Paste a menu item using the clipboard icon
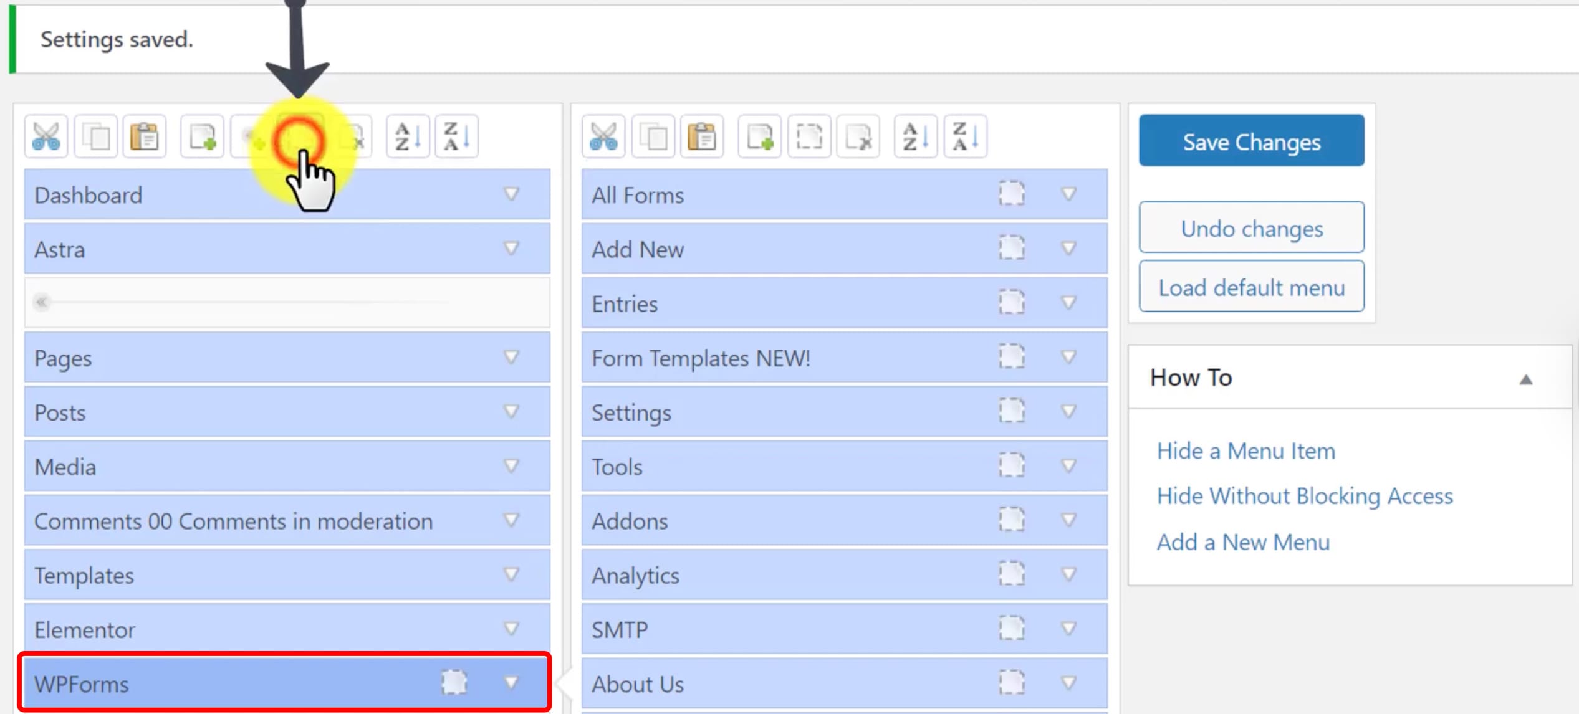 tap(144, 136)
